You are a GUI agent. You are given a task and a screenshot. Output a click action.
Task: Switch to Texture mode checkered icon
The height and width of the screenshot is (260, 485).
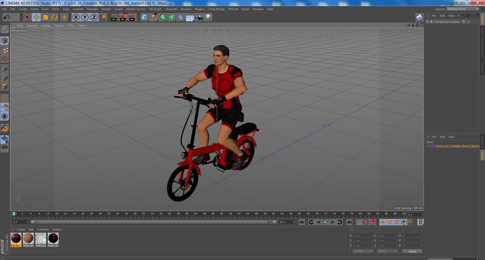click(5, 50)
